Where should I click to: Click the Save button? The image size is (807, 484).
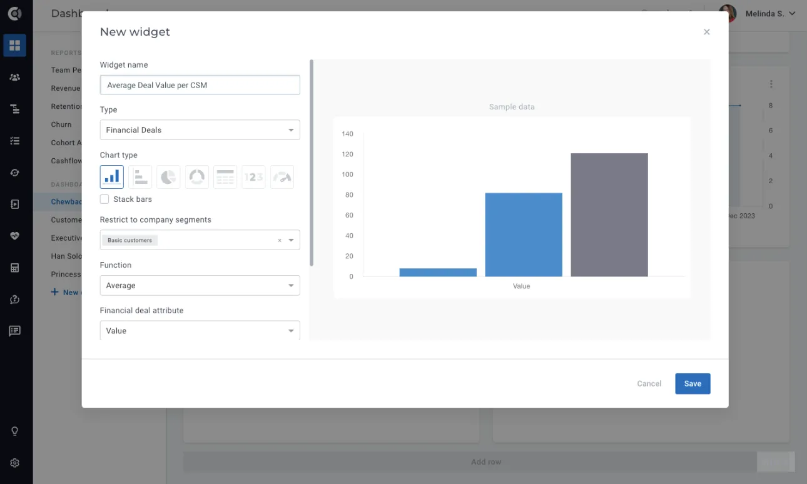[x=693, y=384]
